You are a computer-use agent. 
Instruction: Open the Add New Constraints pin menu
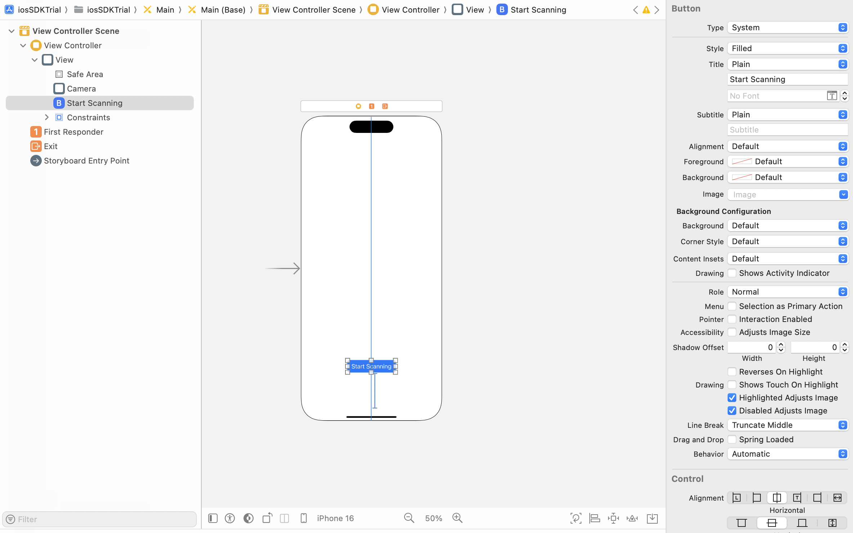click(613, 518)
